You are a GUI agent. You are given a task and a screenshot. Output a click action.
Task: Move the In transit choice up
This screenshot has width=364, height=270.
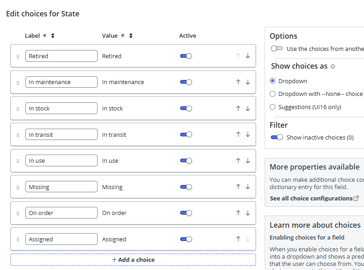238,135
